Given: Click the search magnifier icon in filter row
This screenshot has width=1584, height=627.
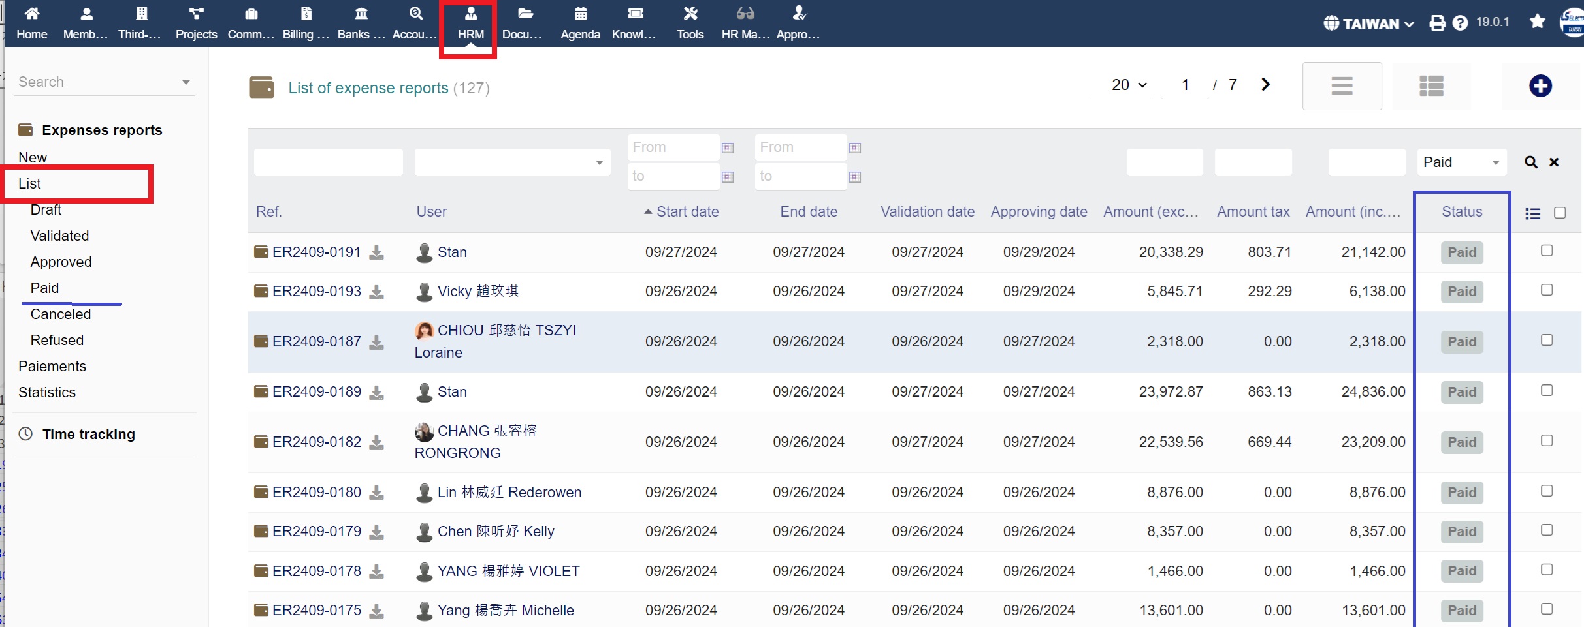Looking at the screenshot, I should tap(1530, 162).
